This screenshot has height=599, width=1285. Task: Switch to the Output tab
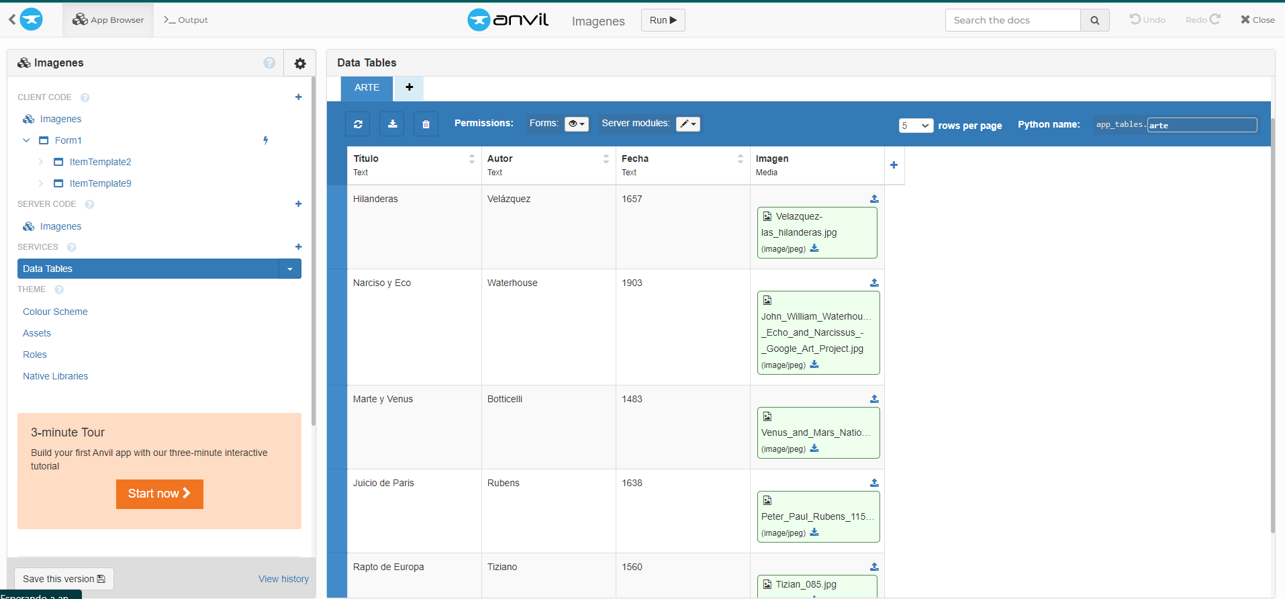click(186, 20)
